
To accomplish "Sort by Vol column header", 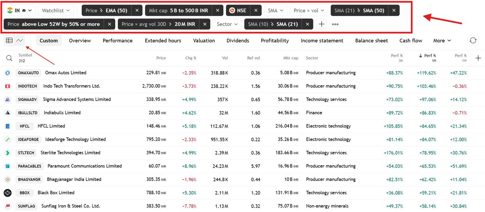I will coord(225,58).
